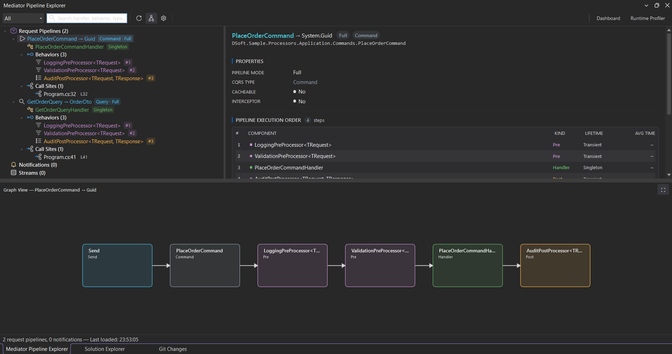Click the Singleton badge beside PlaceOrderCommandHandler

point(118,47)
